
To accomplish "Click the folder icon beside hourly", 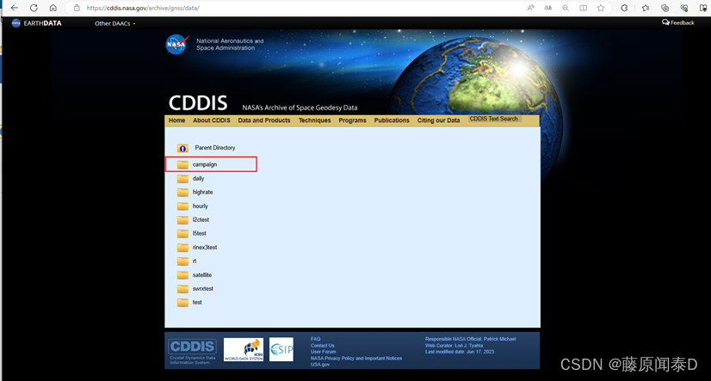I will pyautogui.click(x=182, y=206).
